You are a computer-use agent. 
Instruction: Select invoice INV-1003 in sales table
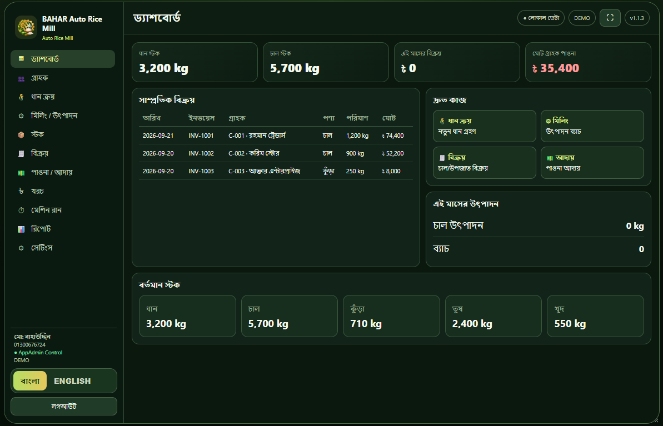pyautogui.click(x=201, y=171)
